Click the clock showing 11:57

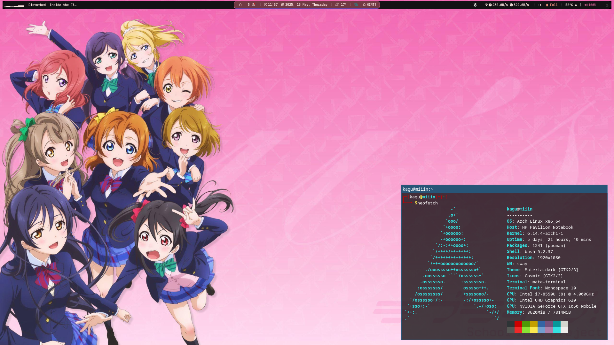271,5
